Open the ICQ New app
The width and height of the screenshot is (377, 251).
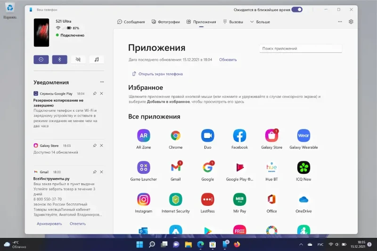pos(303,168)
